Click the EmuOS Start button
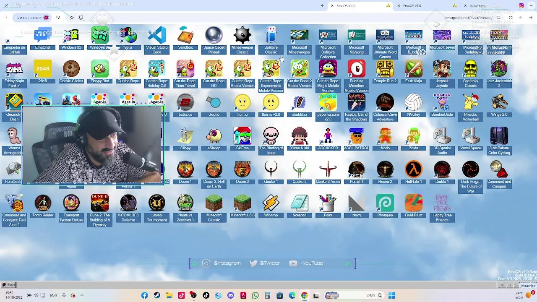Viewport: 537px width, 302px height. click(x=8, y=285)
